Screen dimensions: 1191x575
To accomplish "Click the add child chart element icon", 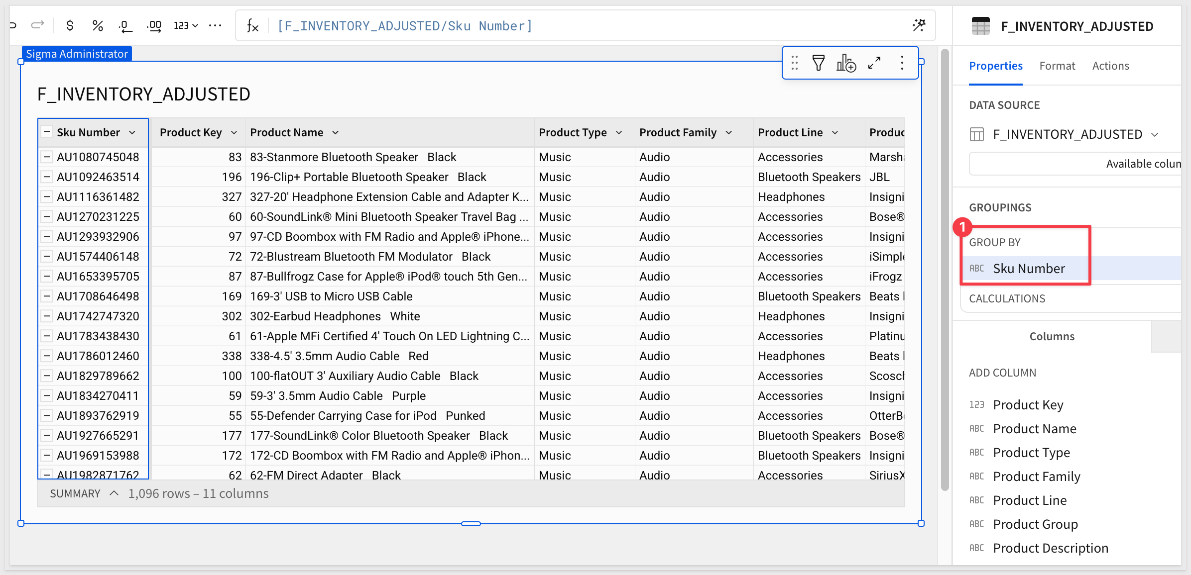I will (845, 63).
